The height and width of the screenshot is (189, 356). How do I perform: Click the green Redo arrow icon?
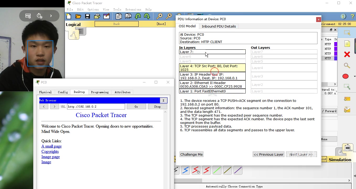click(147, 16)
